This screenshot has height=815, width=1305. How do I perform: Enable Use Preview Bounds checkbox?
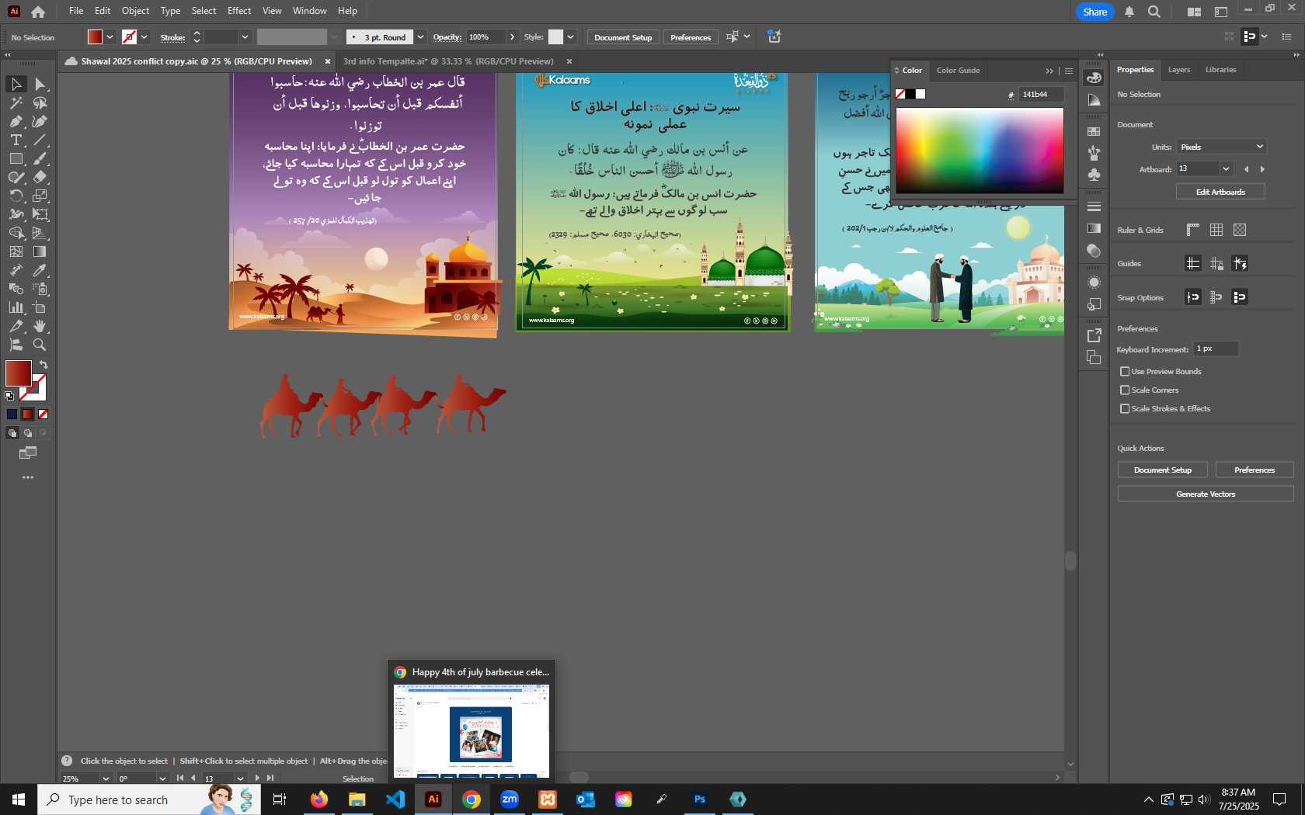tap(1125, 372)
